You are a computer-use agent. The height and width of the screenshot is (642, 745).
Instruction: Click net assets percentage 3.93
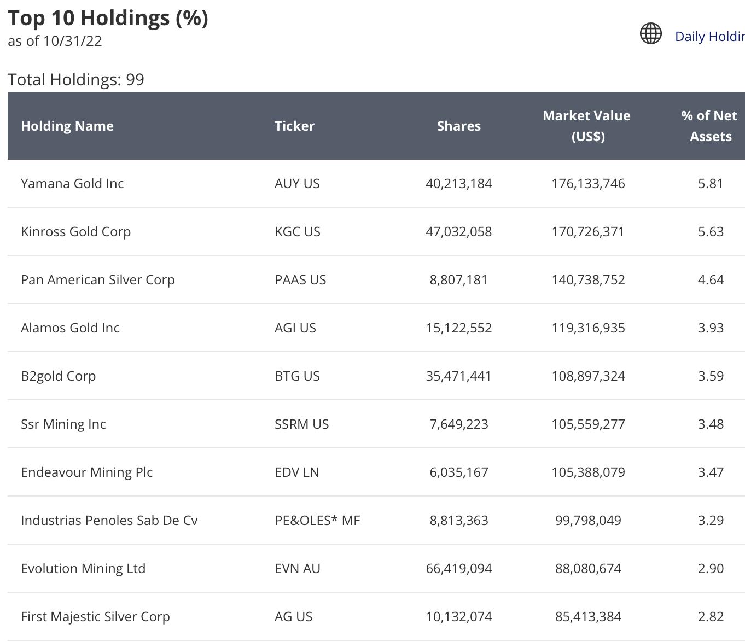(711, 328)
